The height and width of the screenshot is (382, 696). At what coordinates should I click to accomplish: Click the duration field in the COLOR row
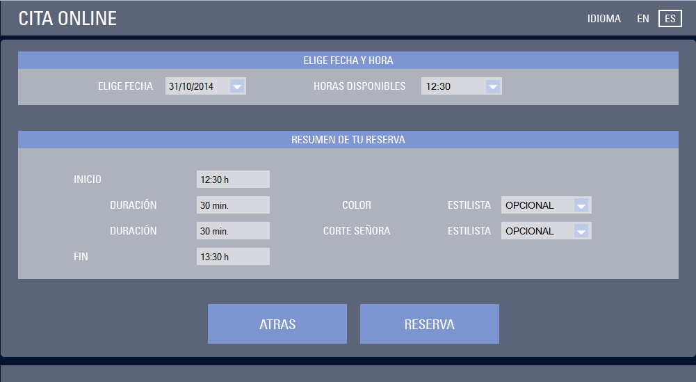coord(233,205)
